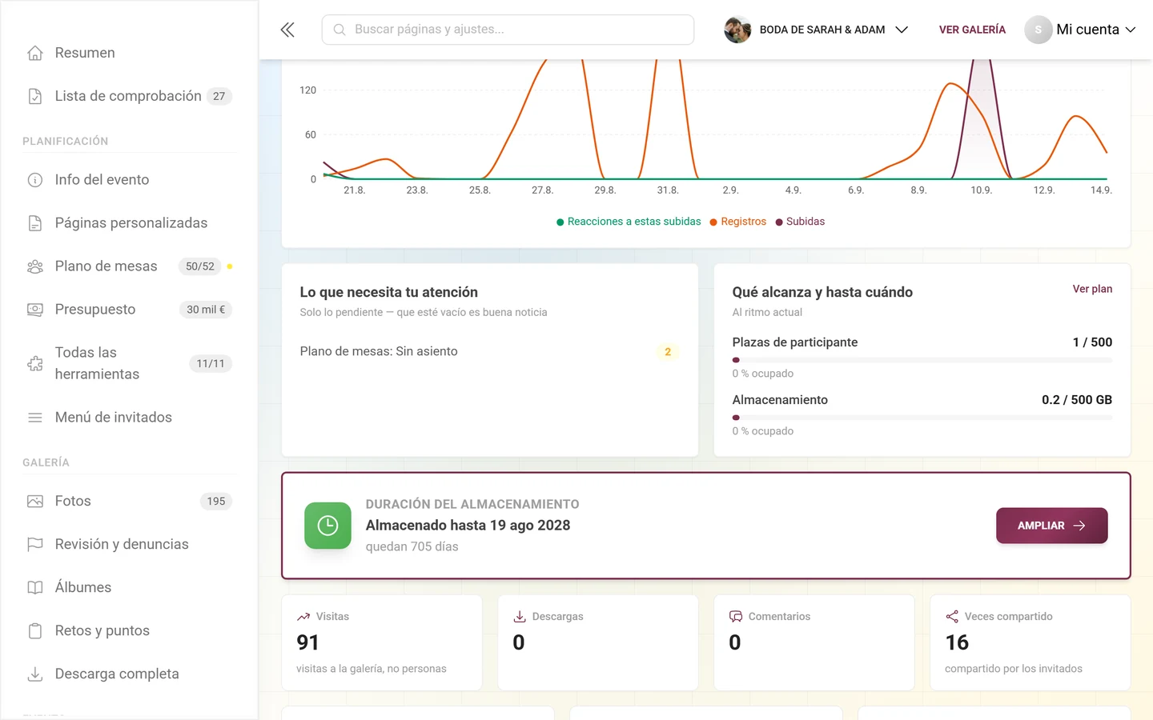Click the Retos y puntos clipboard icon

click(x=35, y=630)
